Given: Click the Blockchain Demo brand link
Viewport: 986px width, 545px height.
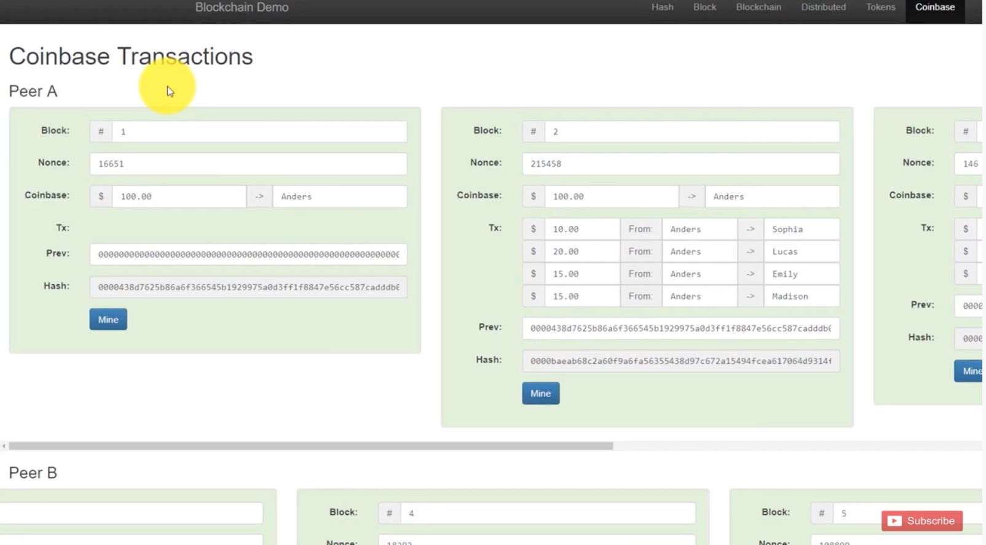Looking at the screenshot, I should click(x=242, y=7).
